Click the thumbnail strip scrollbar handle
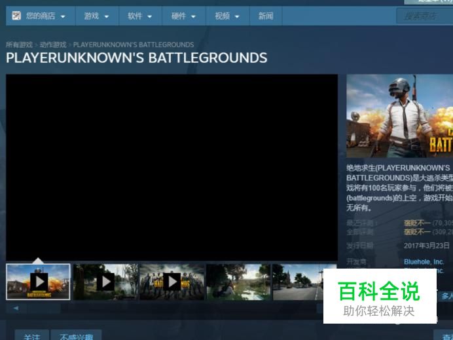The width and height of the screenshot is (453, 340). click(44, 308)
